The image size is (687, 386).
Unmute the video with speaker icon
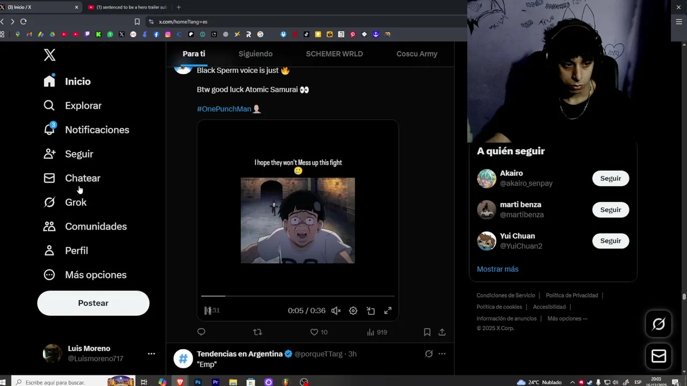click(x=336, y=310)
